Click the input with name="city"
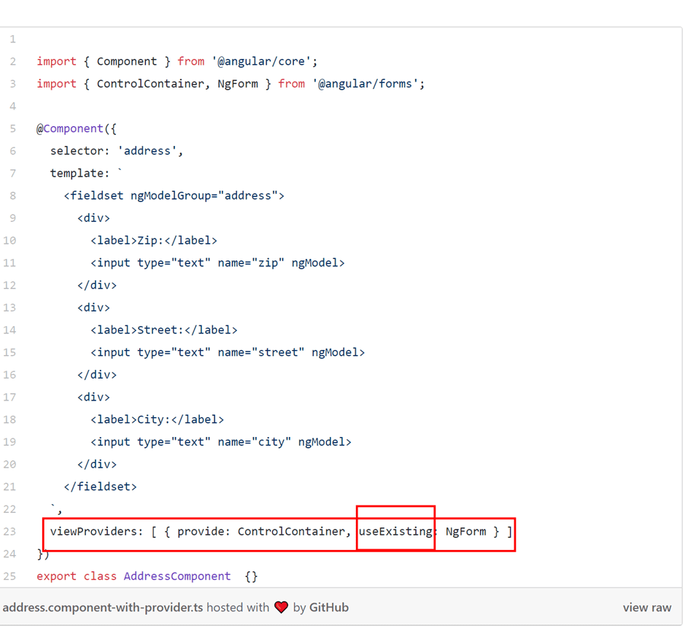 [x=221, y=443]
